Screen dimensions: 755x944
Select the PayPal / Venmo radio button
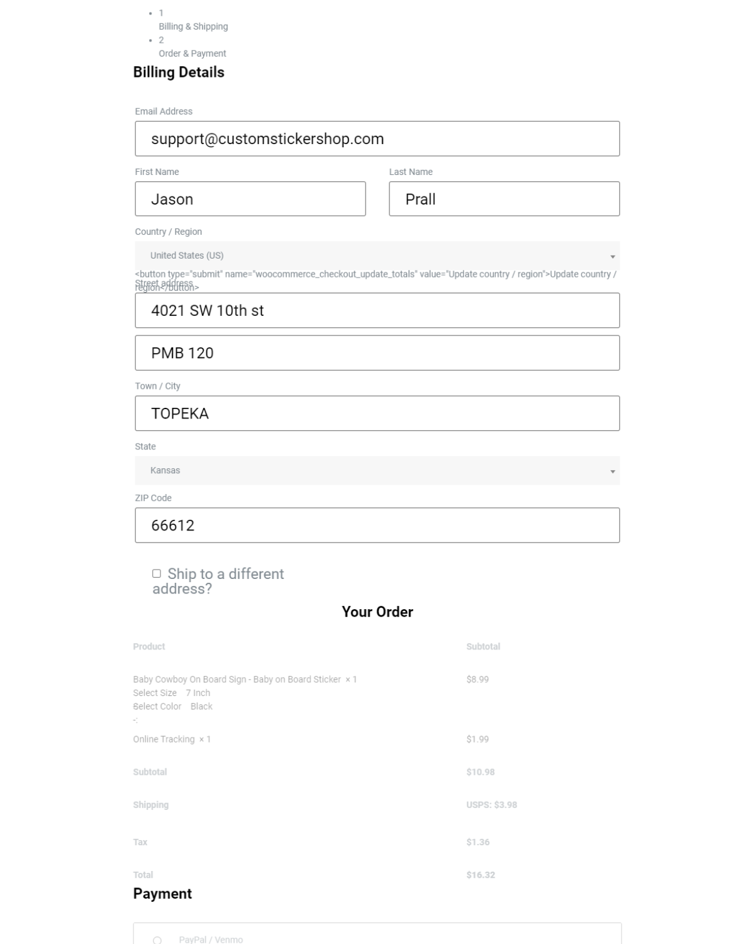pyautogui.click(x=157, y=940)
